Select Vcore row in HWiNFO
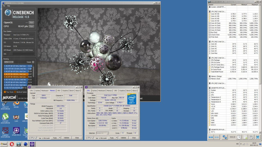Screen dimensions: 262x147 pos(234,104)
